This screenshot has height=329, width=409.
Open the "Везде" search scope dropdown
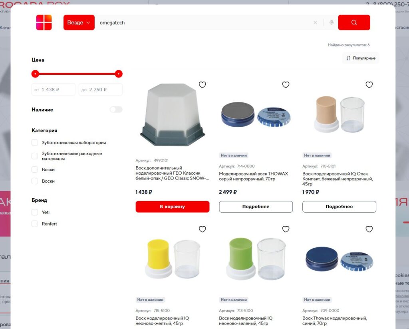tap(79, 22)
